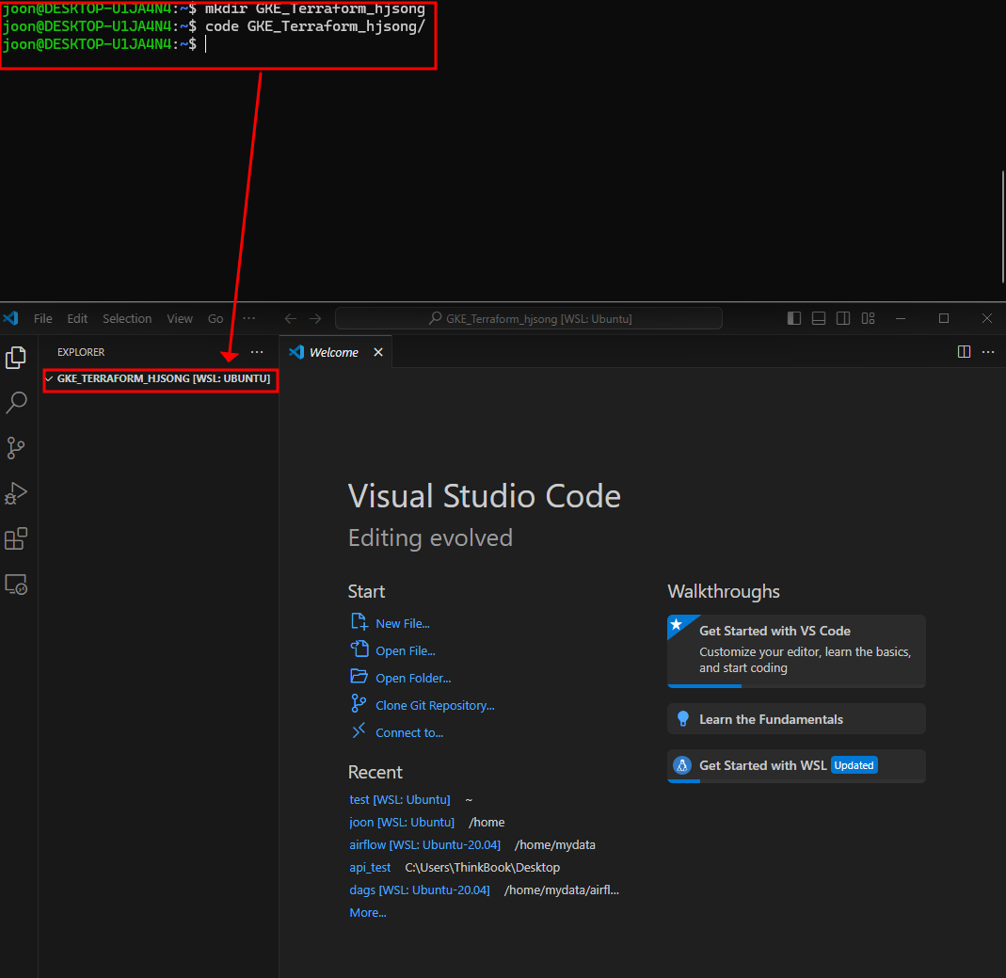The height and width of the screenshot is (978, 1006).
Task: Open Run and Debug view
Action: 15,493
